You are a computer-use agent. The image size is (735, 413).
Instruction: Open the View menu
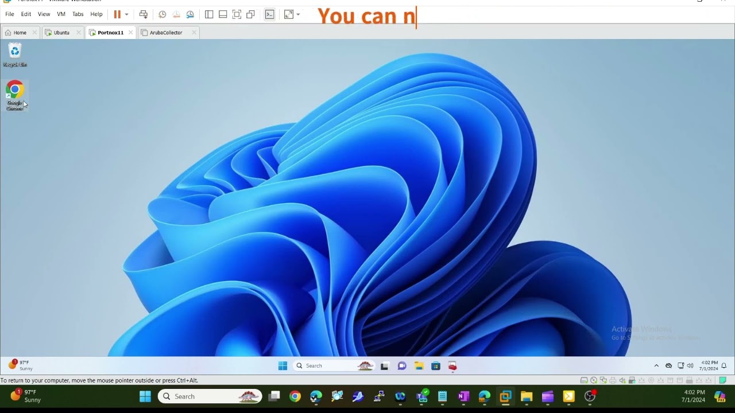click(x=44, y=14)
